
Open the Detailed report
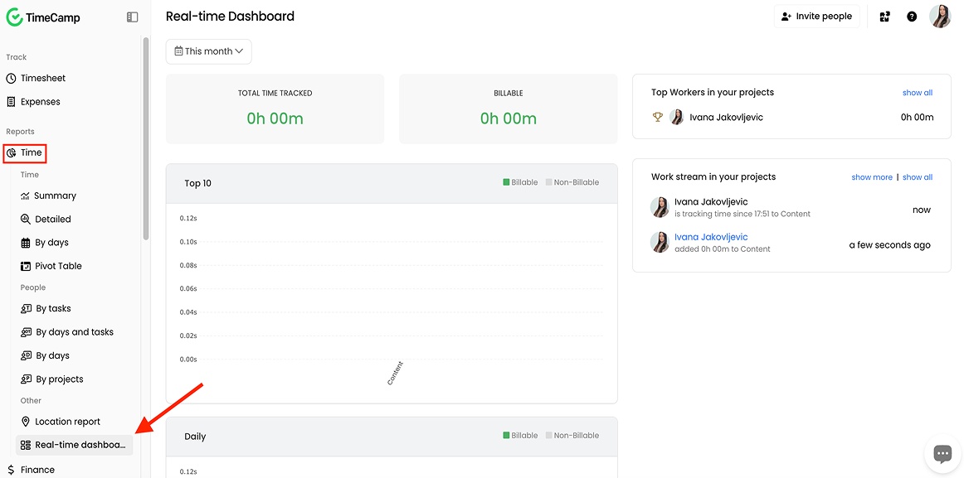26,219
